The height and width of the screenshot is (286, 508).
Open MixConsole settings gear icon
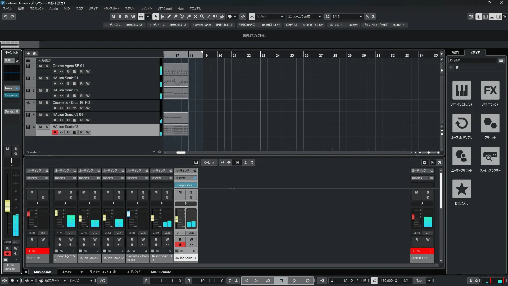pos(425,163)
